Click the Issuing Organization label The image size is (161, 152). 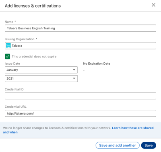(x=20, y=39)
